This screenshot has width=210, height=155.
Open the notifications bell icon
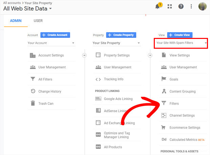point(158,6)
